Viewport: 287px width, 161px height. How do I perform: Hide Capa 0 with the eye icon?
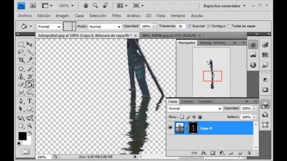[x=170, y=128]
